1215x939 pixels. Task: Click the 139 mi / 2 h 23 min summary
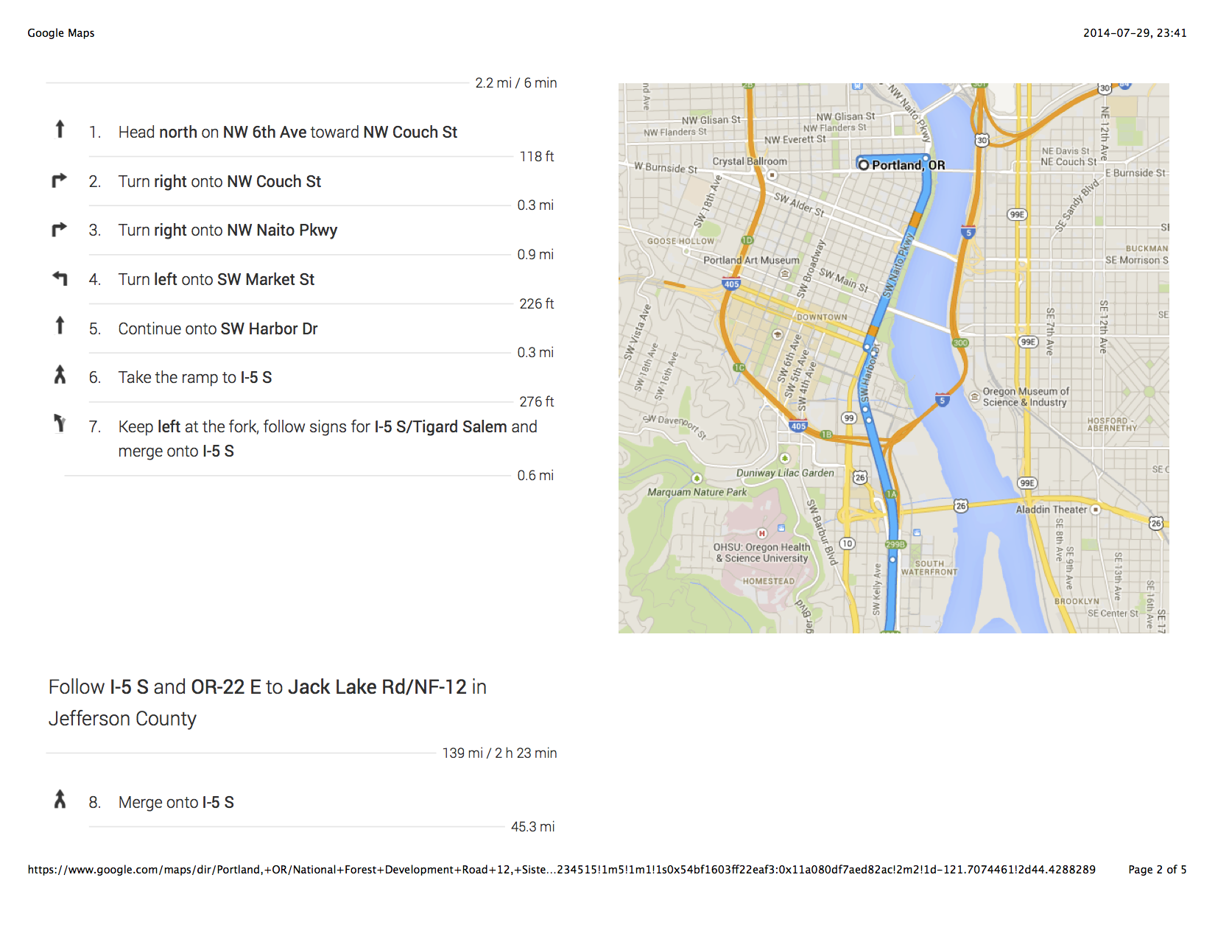point(499,753)
